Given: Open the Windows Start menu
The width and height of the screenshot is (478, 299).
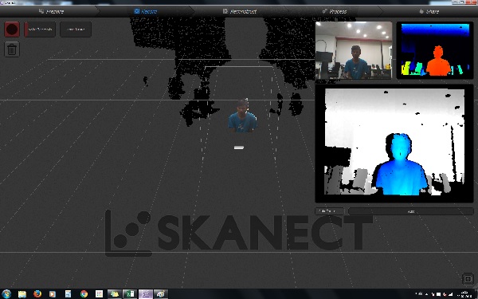Looking at the screenshot, I should pos(6,293).
